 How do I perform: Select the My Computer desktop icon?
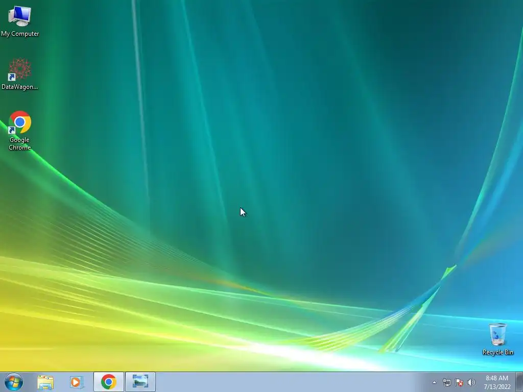[20, 21]
